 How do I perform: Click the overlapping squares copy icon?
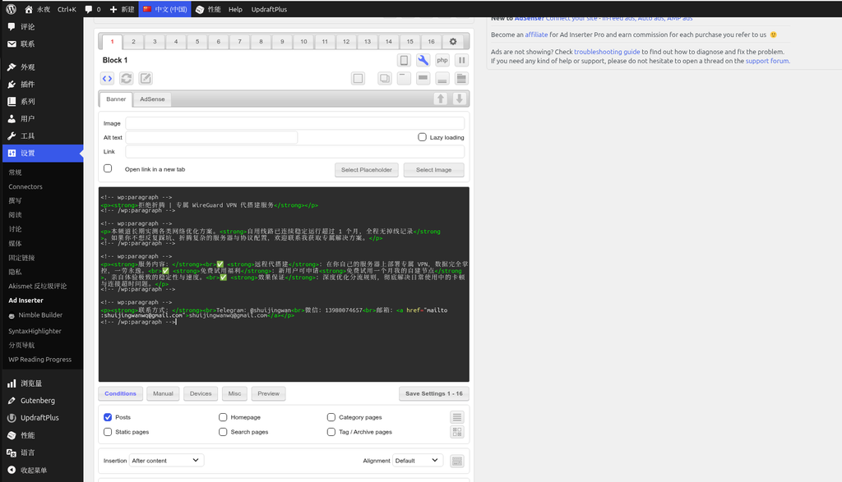(x=385, y=78)
